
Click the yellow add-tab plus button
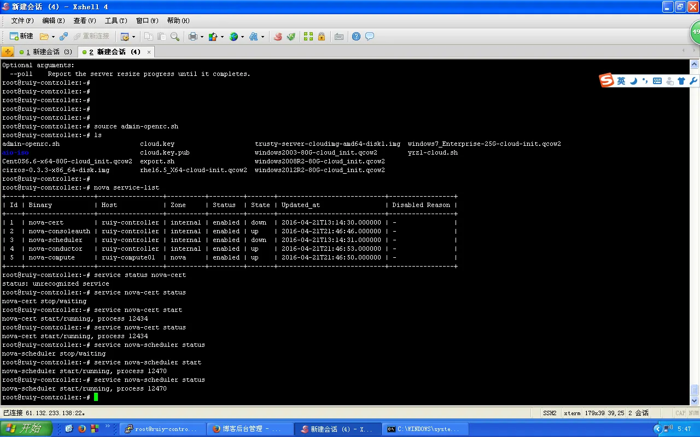coord(8,52)
